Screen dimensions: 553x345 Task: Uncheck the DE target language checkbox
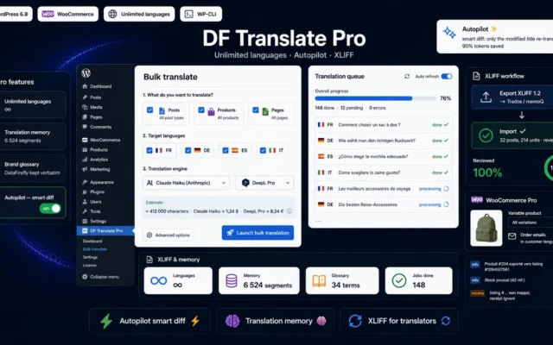click(x=188, y=150)
